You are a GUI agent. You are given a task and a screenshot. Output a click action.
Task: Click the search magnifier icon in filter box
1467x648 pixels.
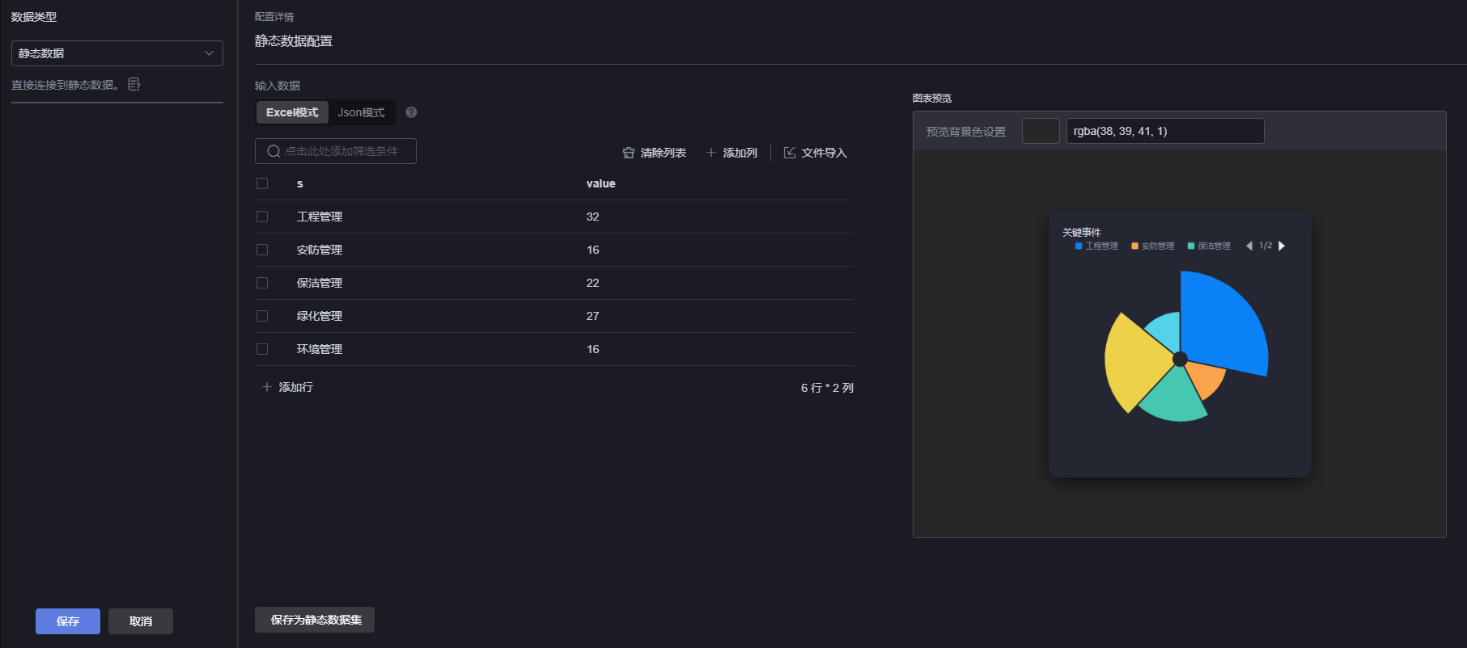273,151
